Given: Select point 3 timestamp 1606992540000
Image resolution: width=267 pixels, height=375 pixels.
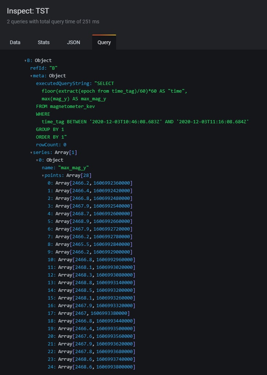Looking at the screenshot, I should 112,206.
